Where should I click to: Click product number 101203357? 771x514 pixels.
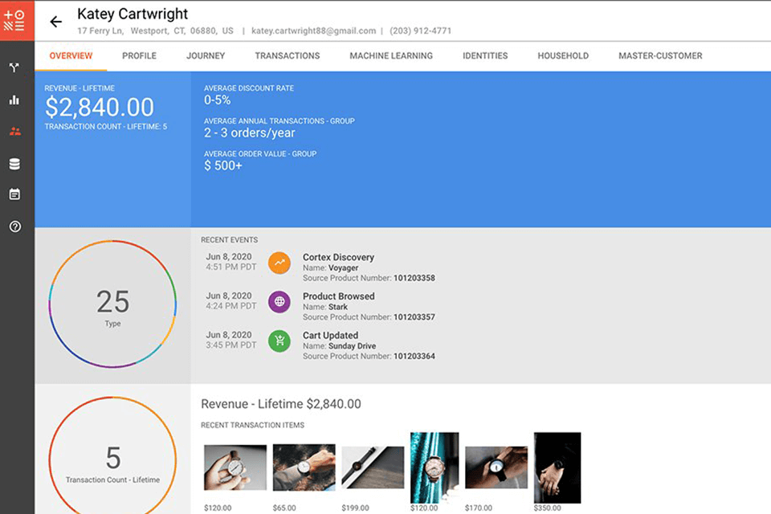click(414, 317)
